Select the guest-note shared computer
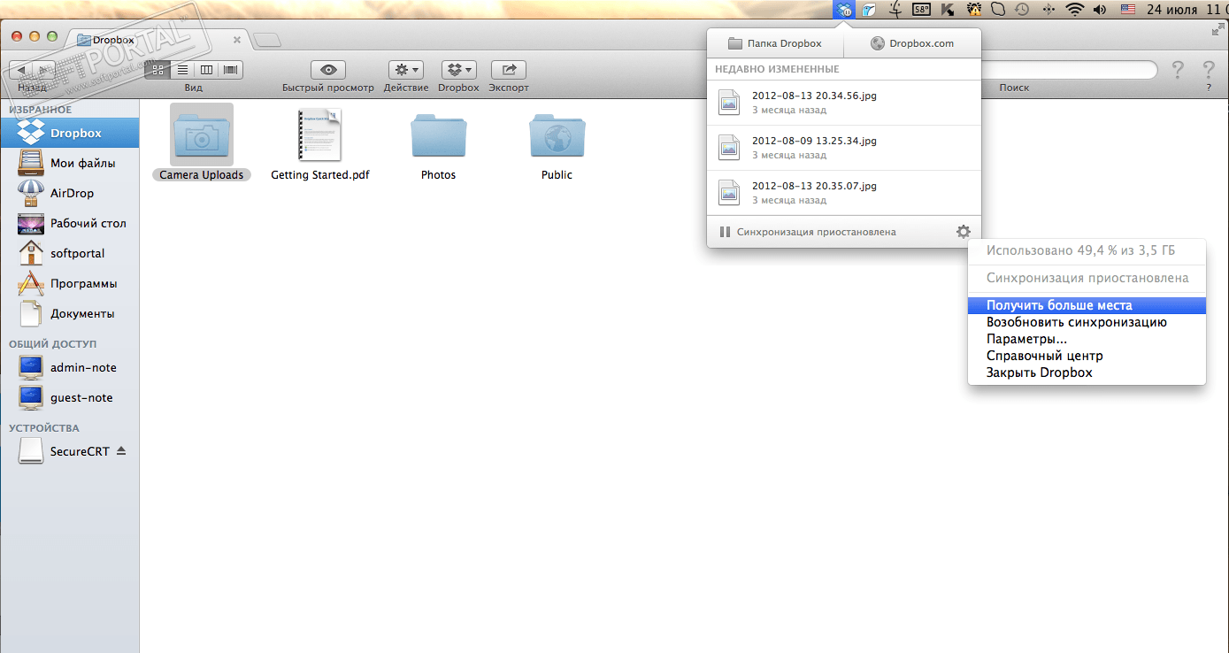This screenshot has width=1229, height=653. point(70,397)
